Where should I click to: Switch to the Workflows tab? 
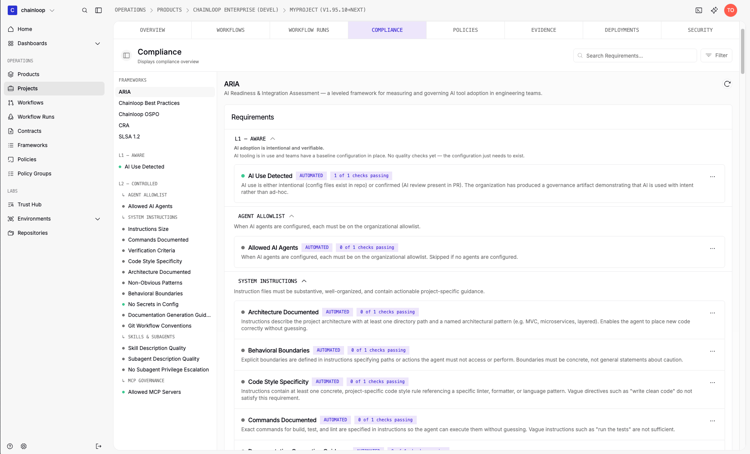[x=231, y=30]
